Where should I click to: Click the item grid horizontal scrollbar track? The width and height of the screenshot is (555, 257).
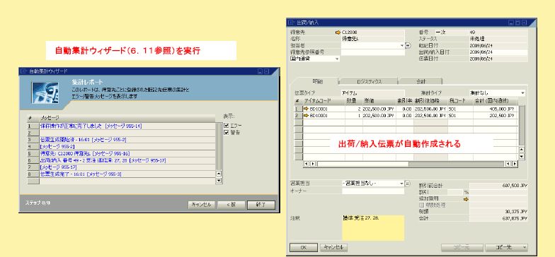[411, 164]
